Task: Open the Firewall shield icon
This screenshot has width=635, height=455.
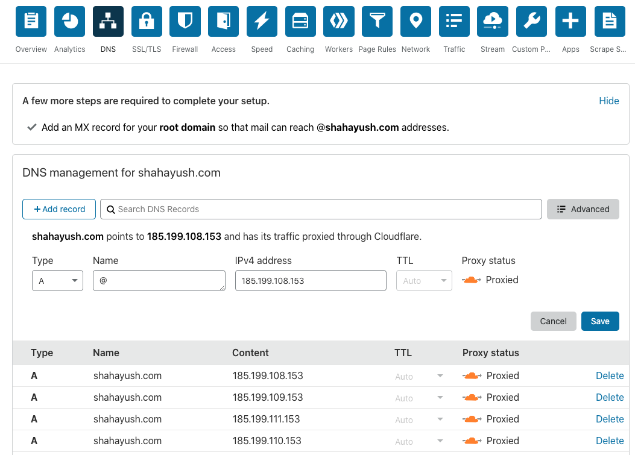Action: pos(185,22)
